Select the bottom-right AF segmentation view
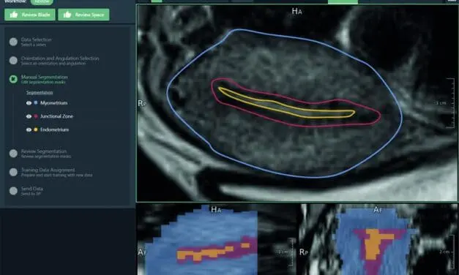The height and width of the screenshot is (275, 459). click(x=378, y=240)
